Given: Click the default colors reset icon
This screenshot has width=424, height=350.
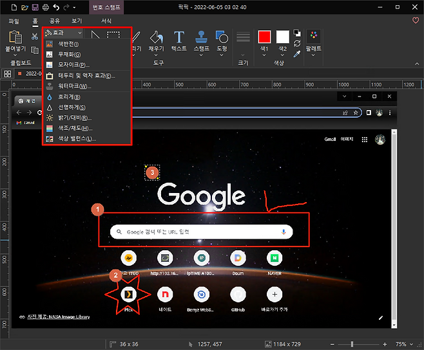Looking at the screenshot, I should click(x=297, y=33).
